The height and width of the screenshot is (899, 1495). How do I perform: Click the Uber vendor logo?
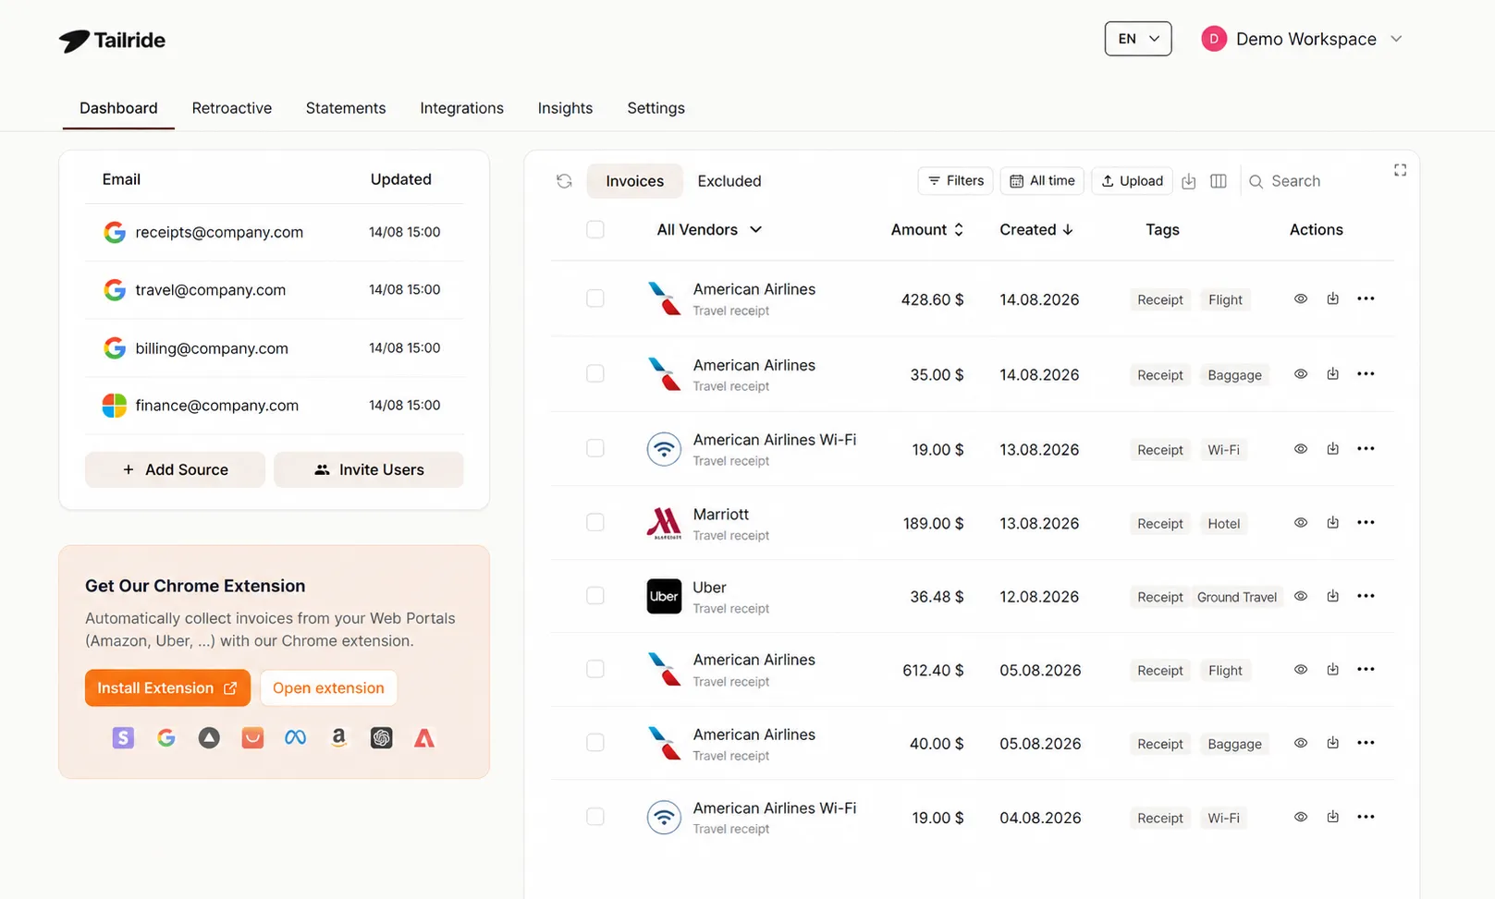point(664,596)
